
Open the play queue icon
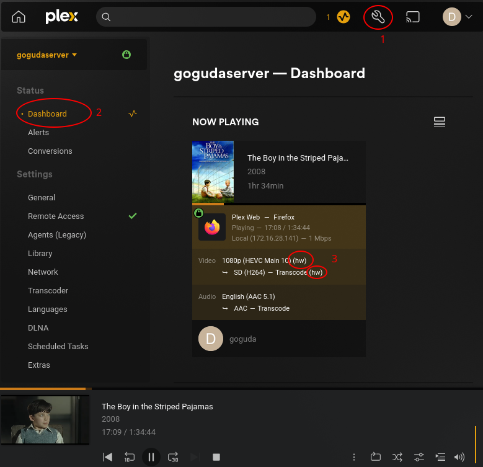tap(440, 457)
